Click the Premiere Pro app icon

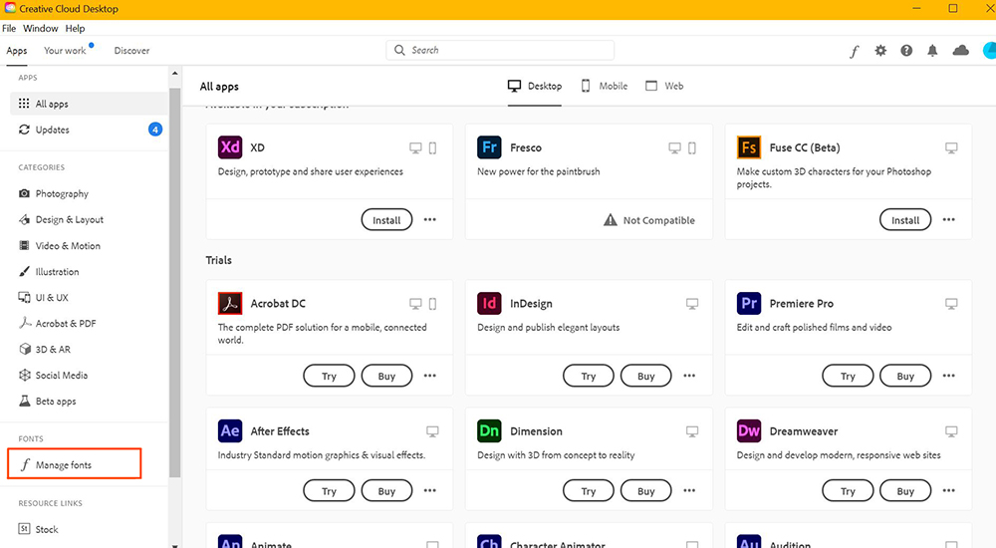749,303
